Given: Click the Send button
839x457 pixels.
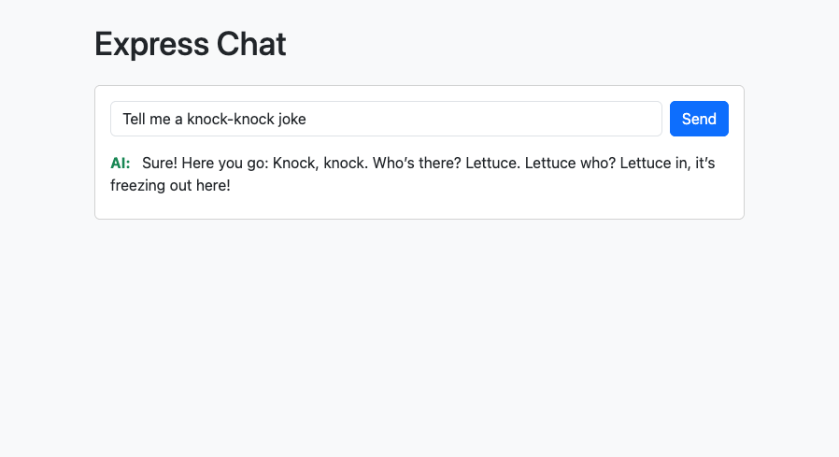Looking at the screenshot, I should (x=699, y=119).
